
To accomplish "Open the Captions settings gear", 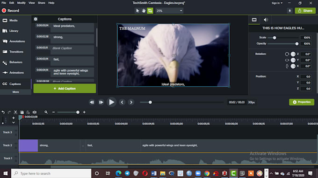I will pos(36,19).
